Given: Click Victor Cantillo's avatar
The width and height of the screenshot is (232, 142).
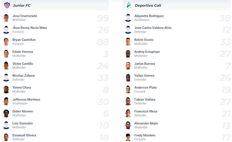Looking at the screenshot, I should click(x=6, y=66).
